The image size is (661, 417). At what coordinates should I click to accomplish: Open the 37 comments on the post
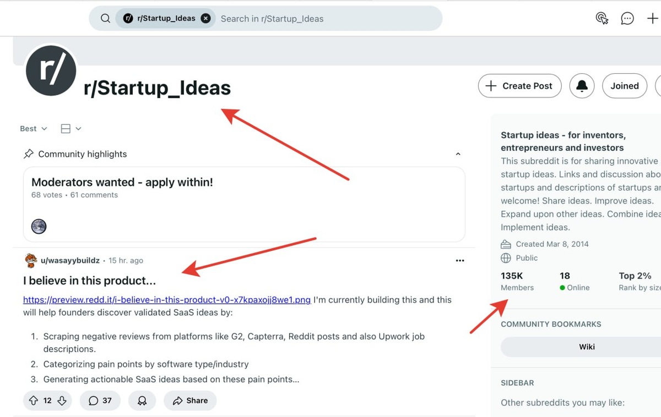100,400
